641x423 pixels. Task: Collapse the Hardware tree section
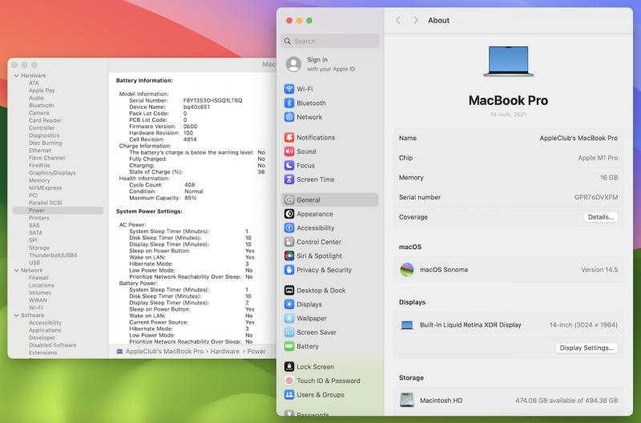15,75
